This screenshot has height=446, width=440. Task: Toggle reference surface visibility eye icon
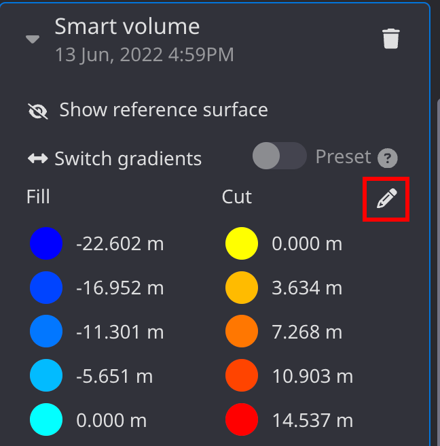coord(38,111)
